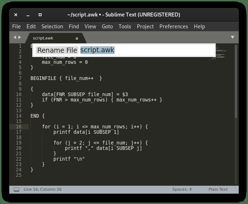Open the Goto menu
The image size is (248, 204).
pyautogui.click(x=107, y=27)
